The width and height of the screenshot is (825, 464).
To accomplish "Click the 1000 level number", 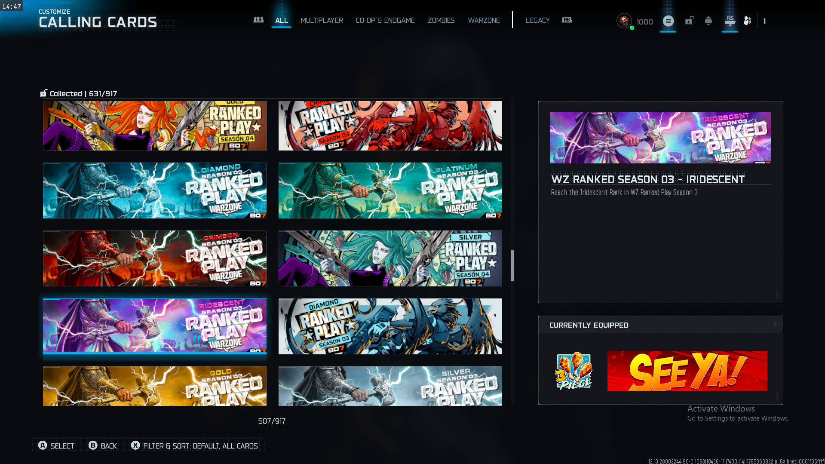I will coord(644,22).
